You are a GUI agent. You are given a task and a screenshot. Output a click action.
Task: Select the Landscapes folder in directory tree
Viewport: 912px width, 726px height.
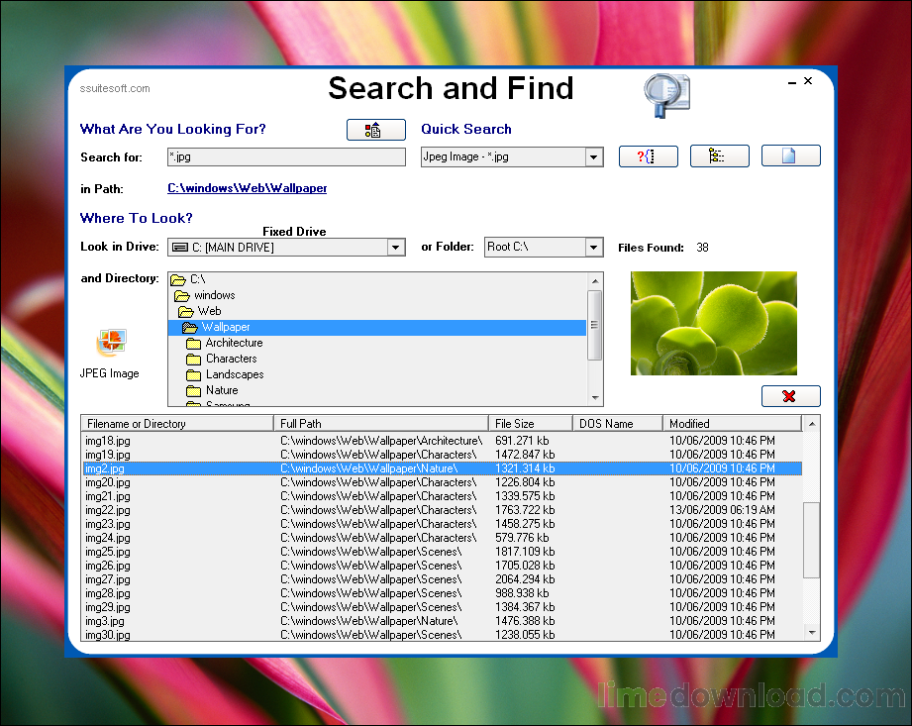tap(234, 374)
